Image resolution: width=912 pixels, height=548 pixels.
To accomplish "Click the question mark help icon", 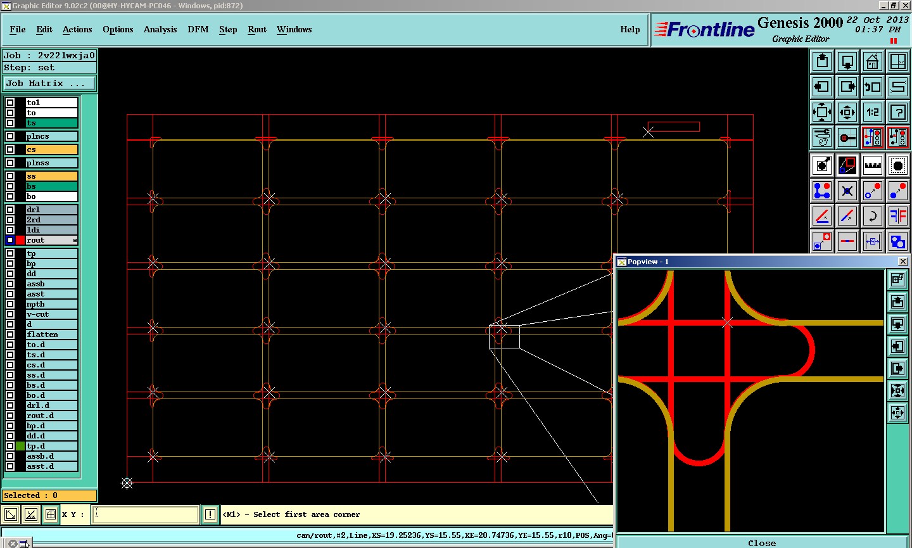I will (x=898, y=112).
